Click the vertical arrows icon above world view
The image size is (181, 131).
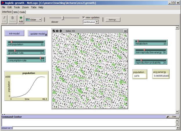pos(60,31)
